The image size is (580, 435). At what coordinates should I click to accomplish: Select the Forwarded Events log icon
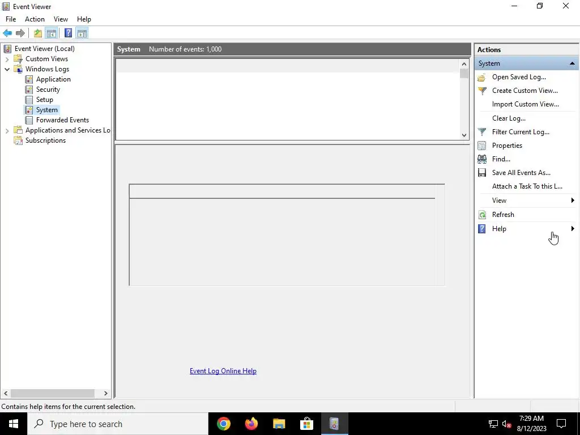(x=29, y=120)
